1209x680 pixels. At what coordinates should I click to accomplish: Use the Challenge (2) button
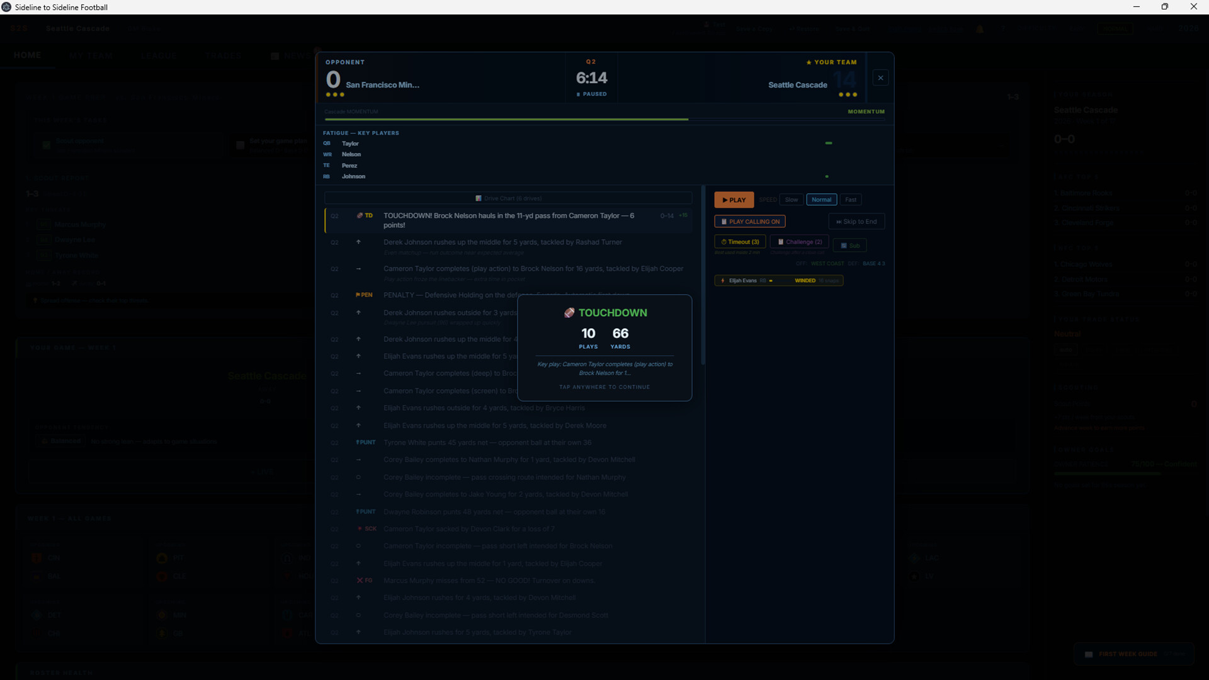click(800, 242)
